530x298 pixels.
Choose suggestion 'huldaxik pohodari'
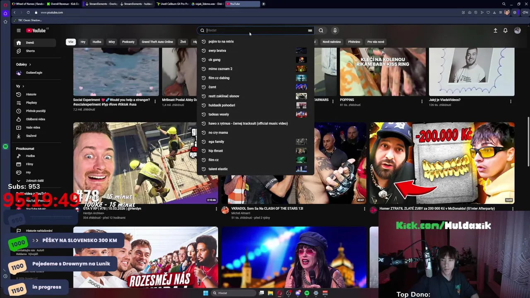255,105
